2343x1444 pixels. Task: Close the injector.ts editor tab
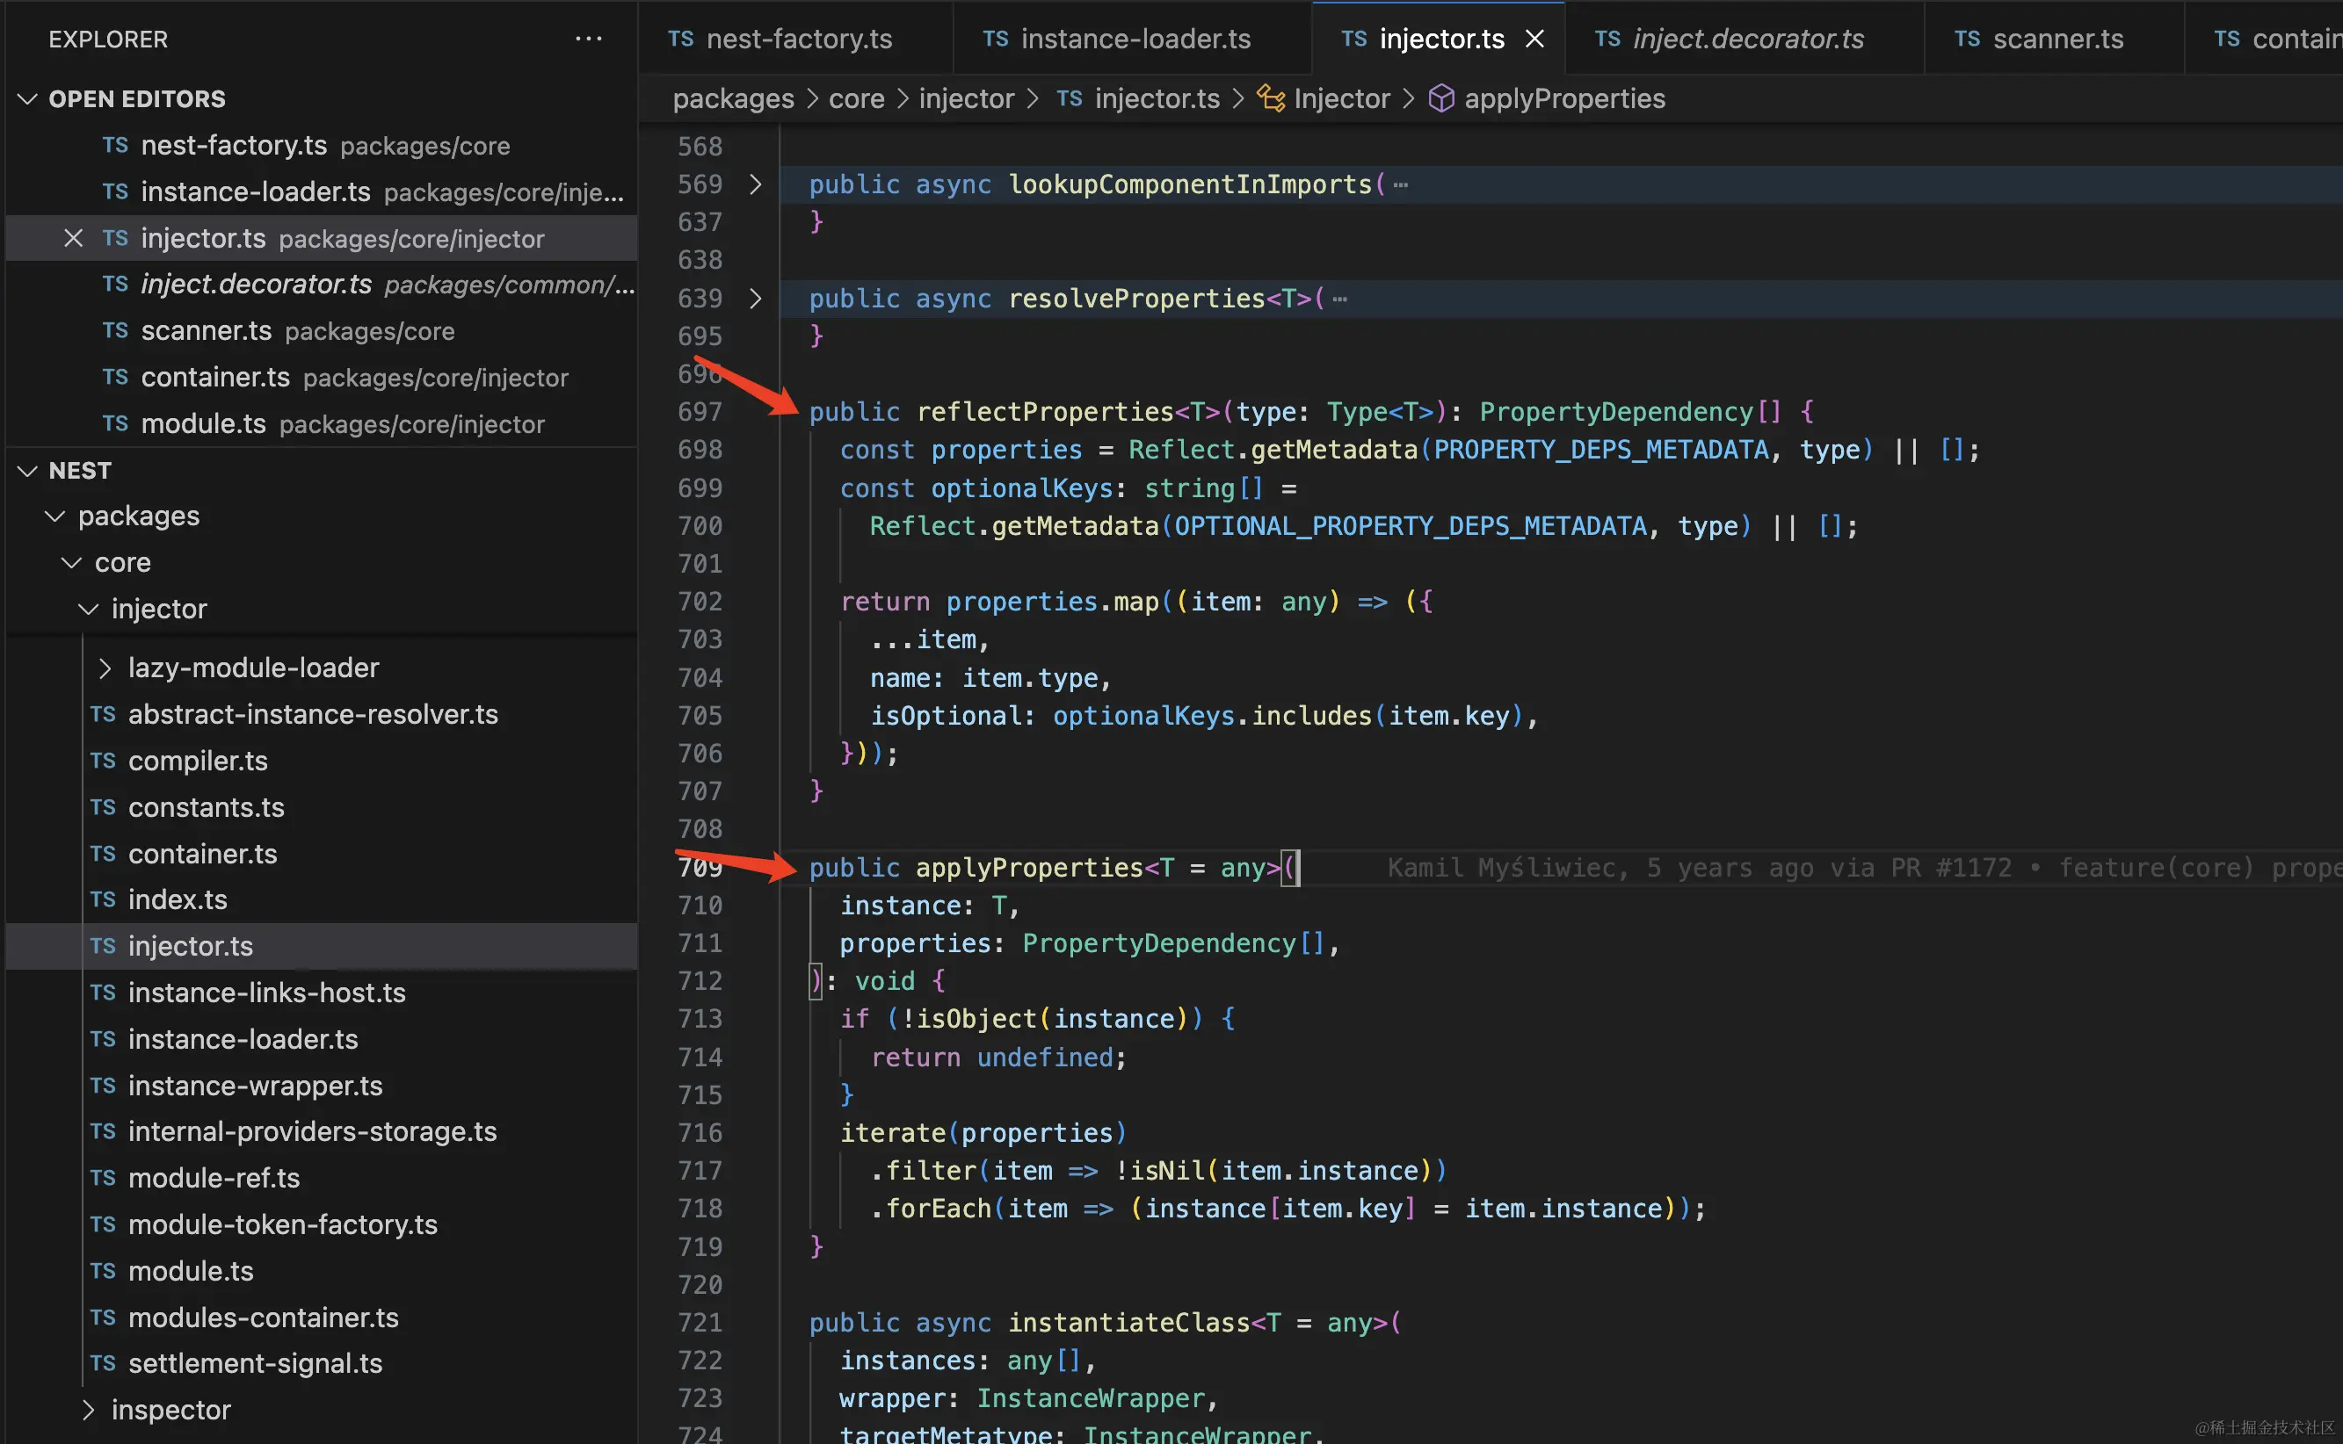coord(1534,40)
